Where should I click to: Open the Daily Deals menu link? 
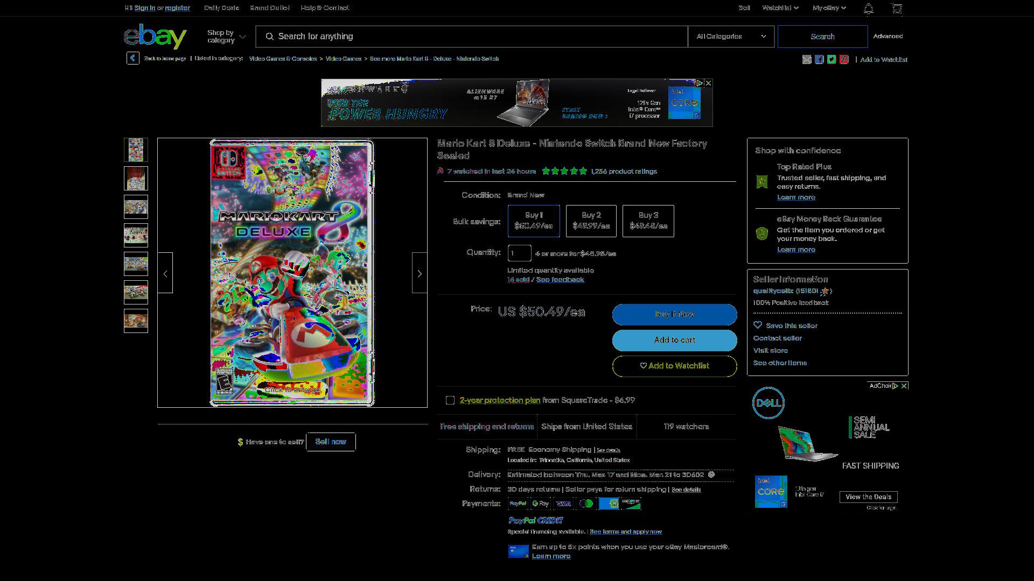coord(221,8)
